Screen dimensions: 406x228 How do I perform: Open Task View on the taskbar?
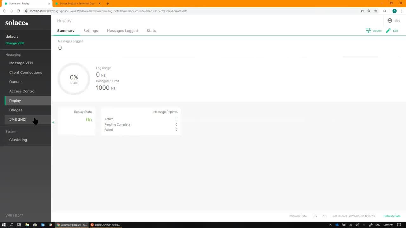click(x=19, y=225)
